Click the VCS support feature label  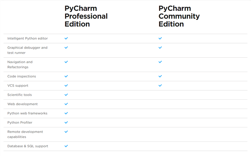(x=18, y=86)
